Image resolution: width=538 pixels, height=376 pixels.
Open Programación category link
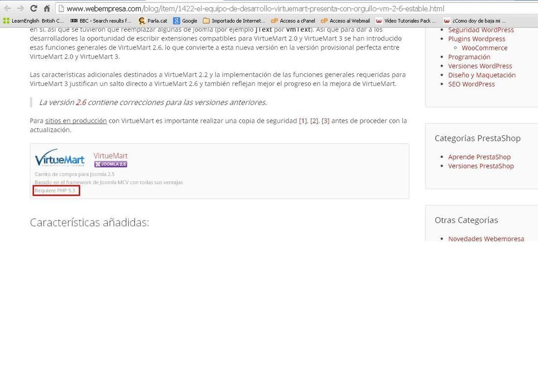click(469, 57)
